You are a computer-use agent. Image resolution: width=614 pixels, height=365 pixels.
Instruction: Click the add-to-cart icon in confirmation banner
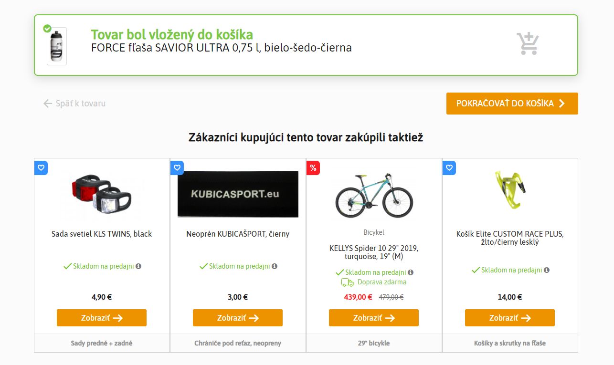pos(528,44)
